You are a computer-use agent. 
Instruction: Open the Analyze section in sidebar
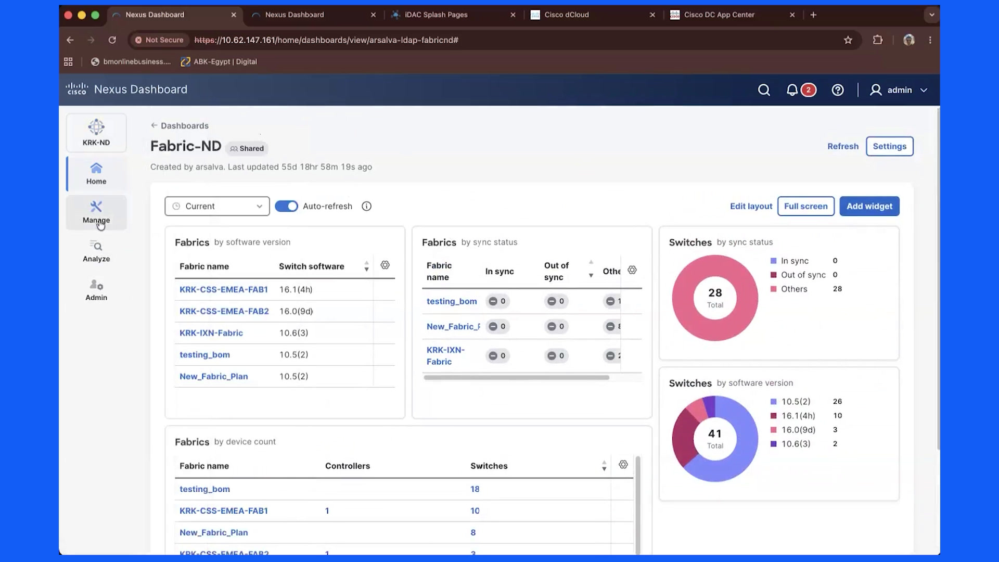click(x=96, y=251)
